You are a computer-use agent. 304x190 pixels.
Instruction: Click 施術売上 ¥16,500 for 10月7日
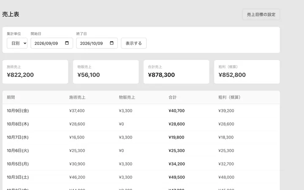tap(77, 137)
